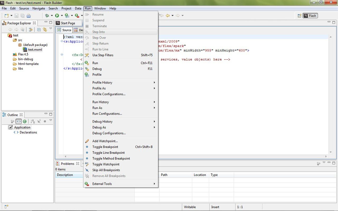Open Debug Configurations...
The height and width of the screenshot is (211, 338).
tap(121, 133)
